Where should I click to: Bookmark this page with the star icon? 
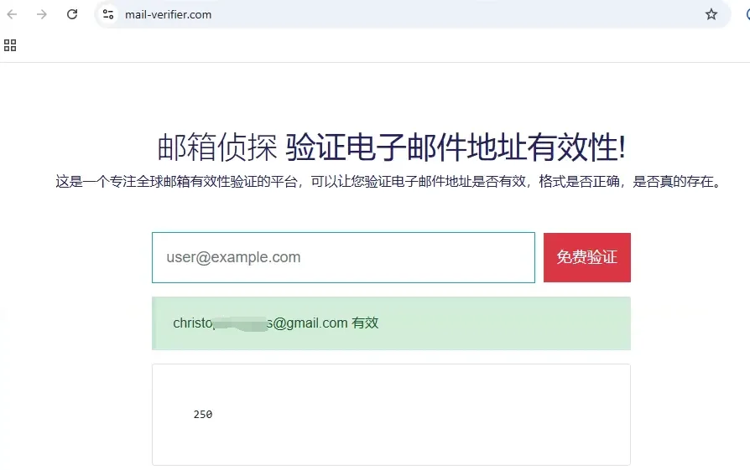point(711,14)
